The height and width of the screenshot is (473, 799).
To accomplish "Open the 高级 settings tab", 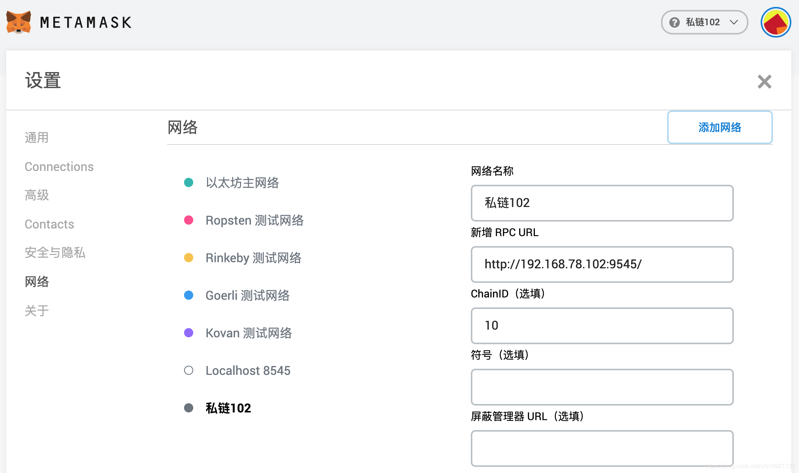I will tap(37, 195).
